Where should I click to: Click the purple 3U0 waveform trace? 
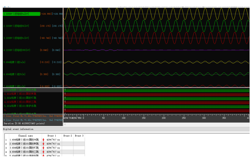point(156,50)
